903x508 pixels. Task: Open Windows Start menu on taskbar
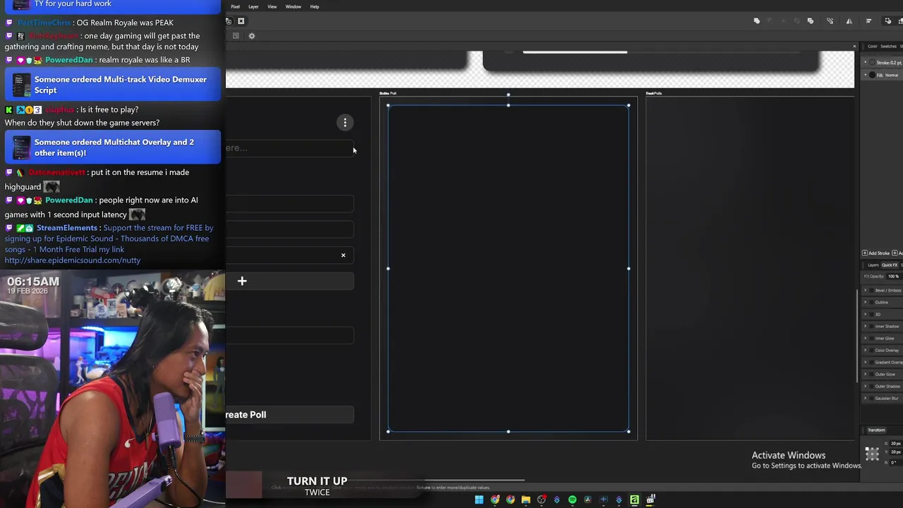coord(479,500)
